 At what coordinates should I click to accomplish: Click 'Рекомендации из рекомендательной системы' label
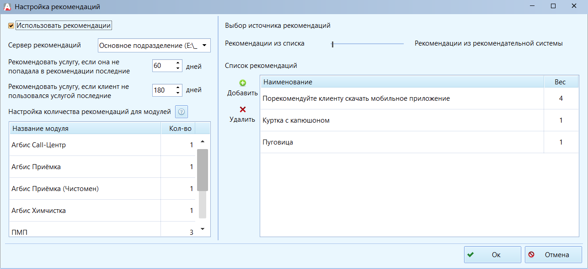pyautogui.click(x=488, y=43)
